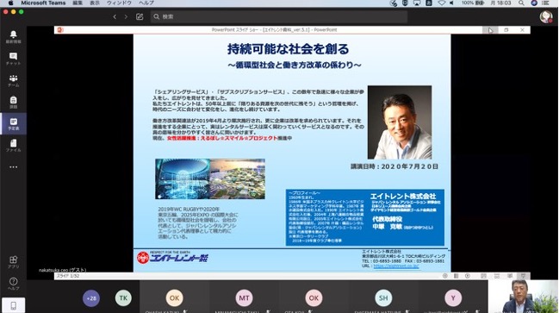Screen dimensions: 559x313
Task: Open the Apple menu
Action: 10,3
